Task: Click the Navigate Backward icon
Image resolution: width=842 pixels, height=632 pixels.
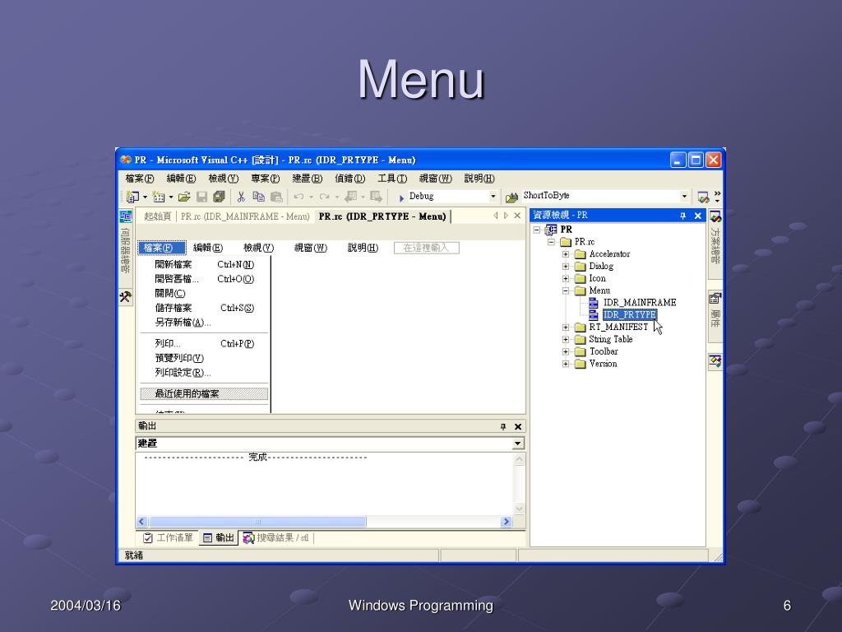Action: tap(351, 197)
